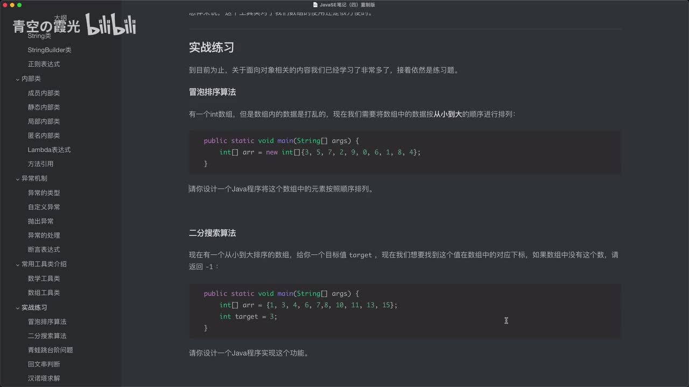Jump to 断言表达式 section
Image resolution: width=689 pixels, height=387 pixels.
coord(44,249)
